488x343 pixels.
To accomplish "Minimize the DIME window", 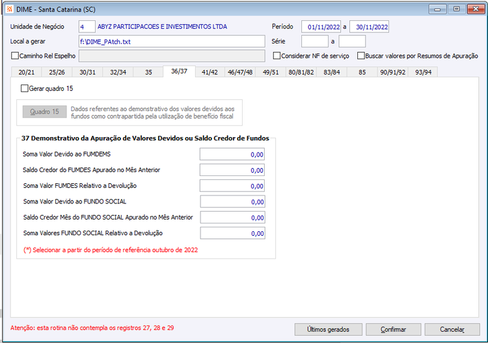I will tap(438, 9).
